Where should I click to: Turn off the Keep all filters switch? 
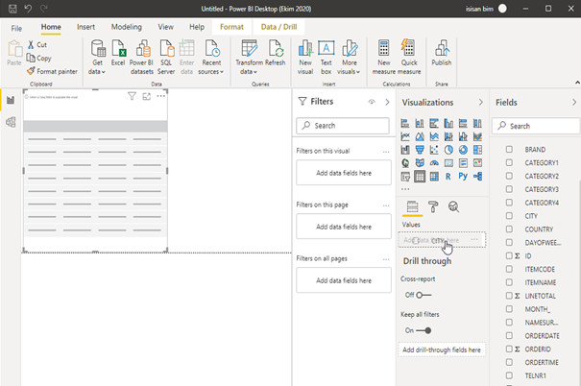[x=424, y=330]
